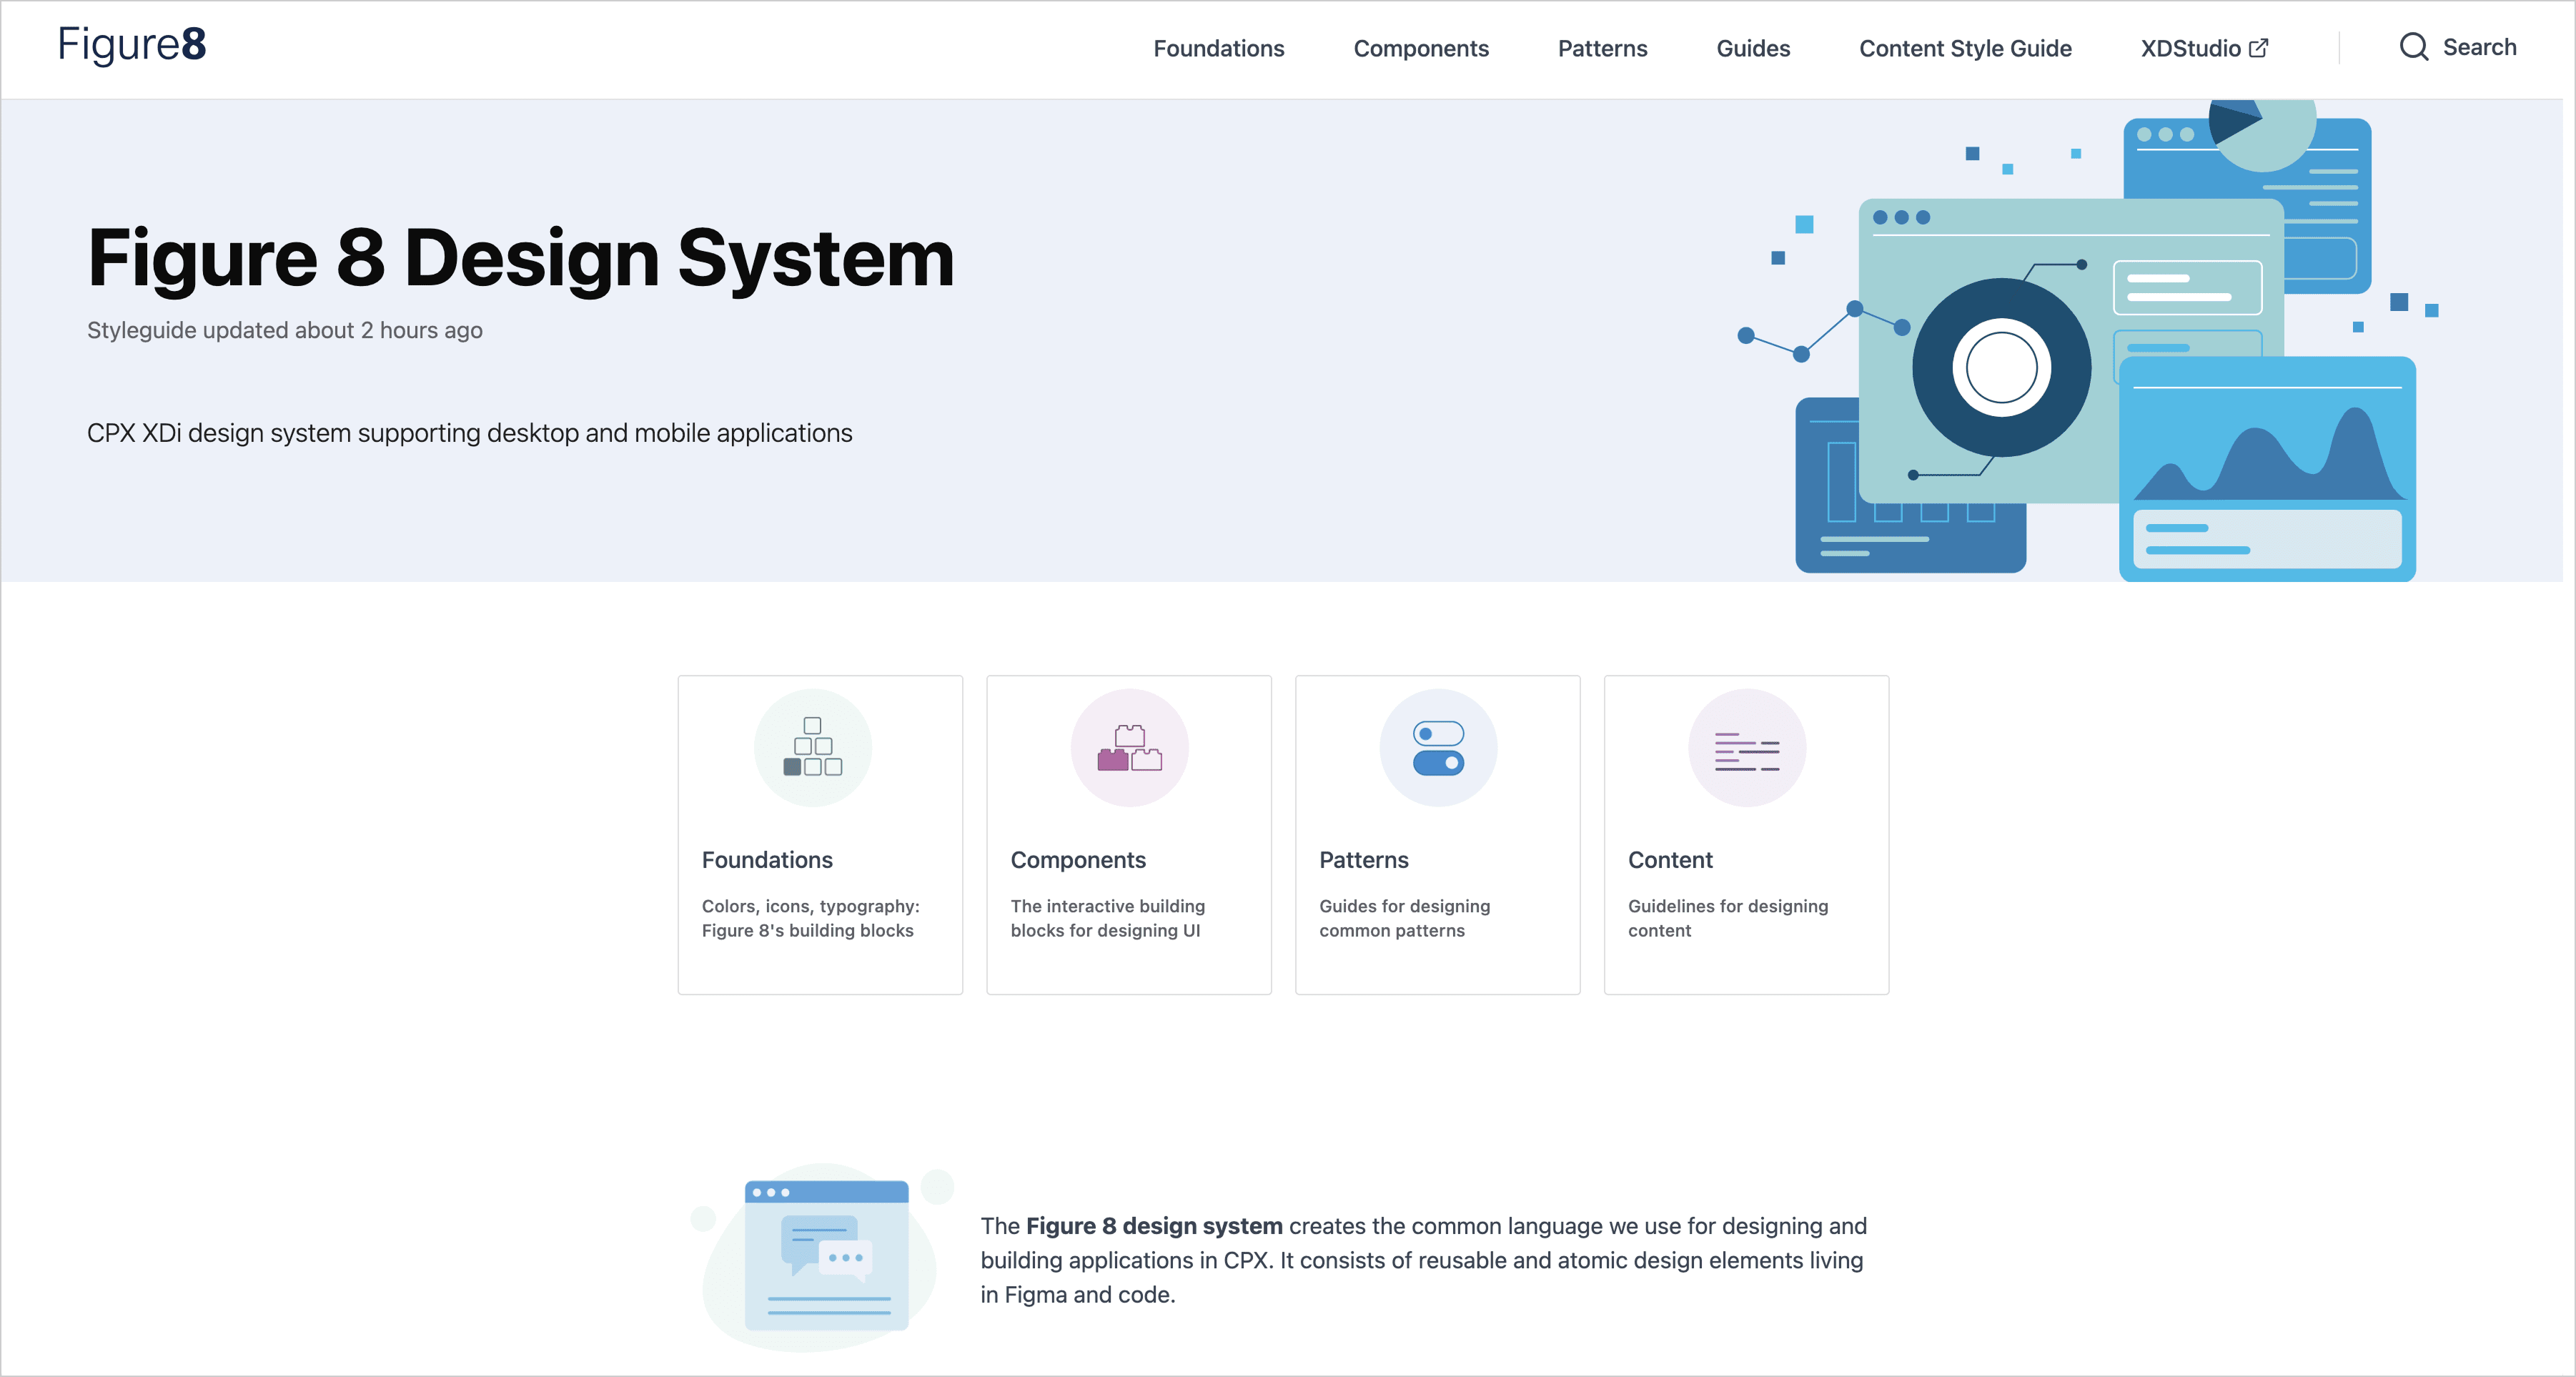Click the chat window illustration icon
Image resolution: width=2576 pixels, height=1377 pixels.
[826, 1256]
